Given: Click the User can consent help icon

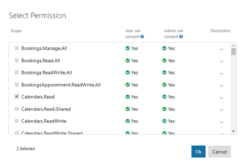Looking at the screenshot, I should coord(142,37).
